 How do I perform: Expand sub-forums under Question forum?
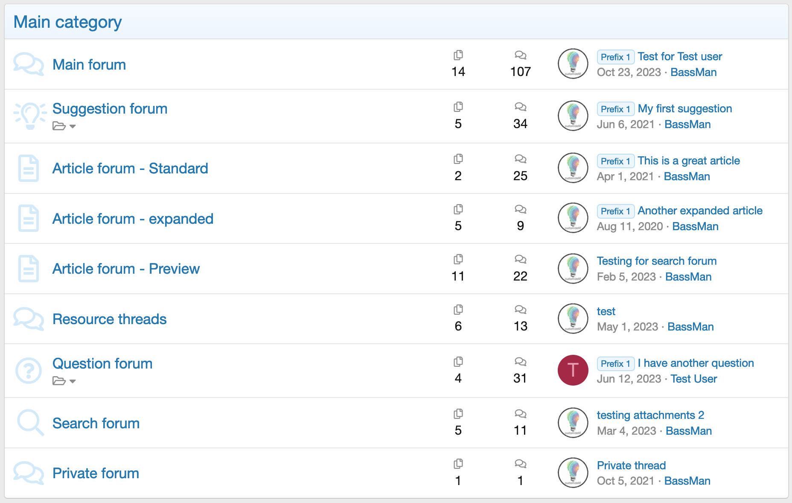click(x=64, y=381)
